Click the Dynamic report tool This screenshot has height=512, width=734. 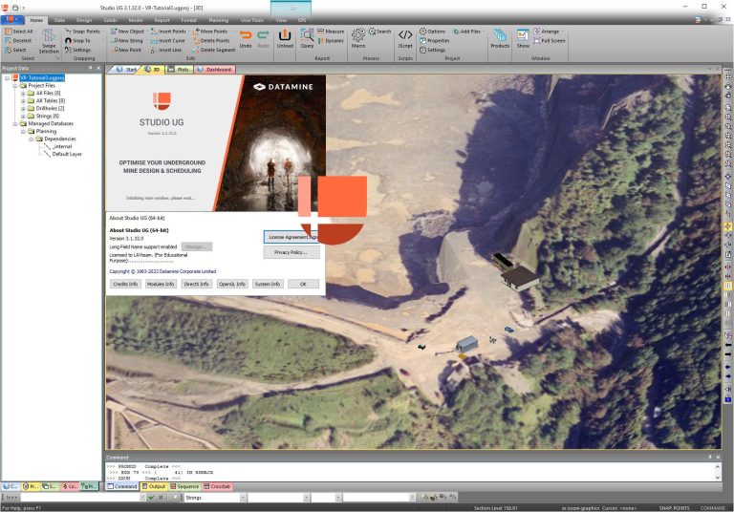pos(331,41)
